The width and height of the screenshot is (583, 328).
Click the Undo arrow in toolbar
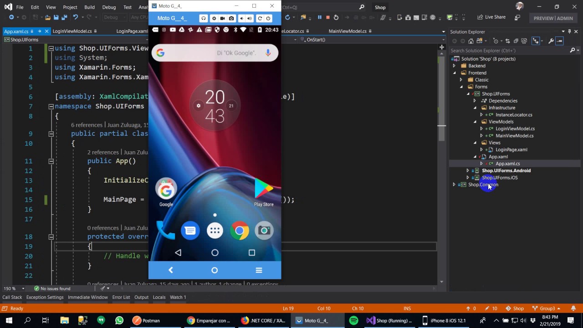[x=76, y=17]
